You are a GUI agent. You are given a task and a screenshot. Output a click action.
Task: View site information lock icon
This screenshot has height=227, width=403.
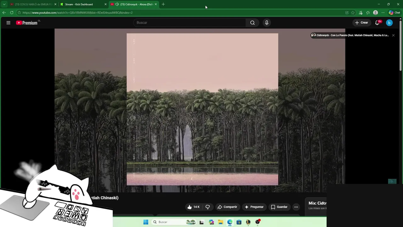point(19,13)
